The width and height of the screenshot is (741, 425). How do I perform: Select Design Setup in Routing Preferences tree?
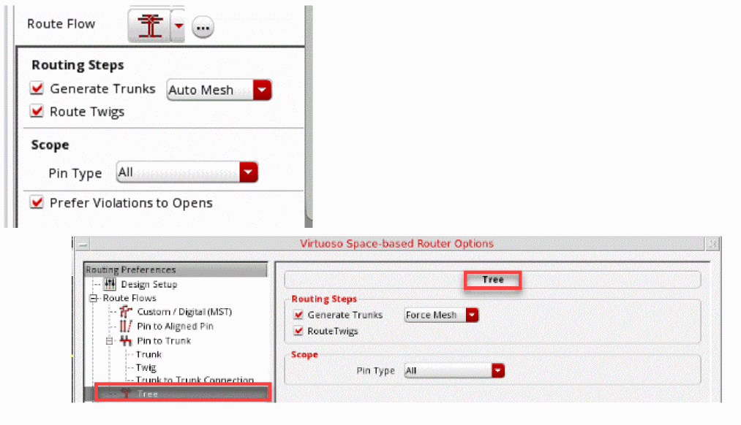coord(149,285)
